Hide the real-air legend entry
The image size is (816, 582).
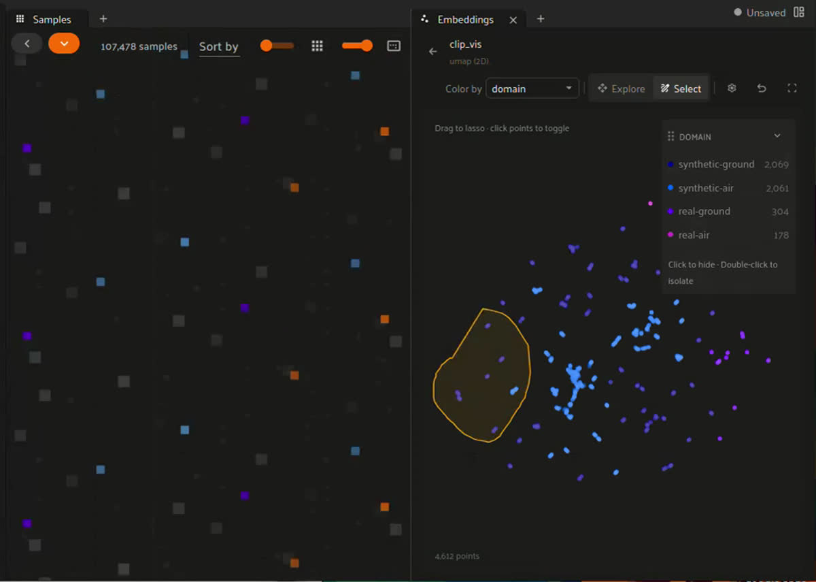728,235
